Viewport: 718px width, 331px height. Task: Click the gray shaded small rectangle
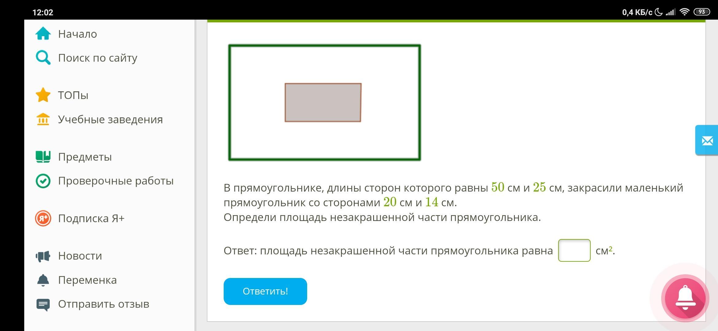pyautogui.click(x=323, y=102)
